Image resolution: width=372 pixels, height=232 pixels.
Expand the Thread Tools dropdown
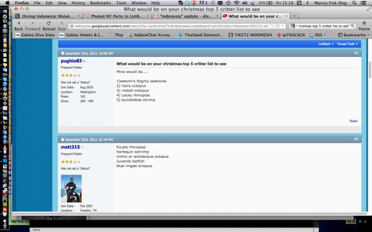[347, 44]
